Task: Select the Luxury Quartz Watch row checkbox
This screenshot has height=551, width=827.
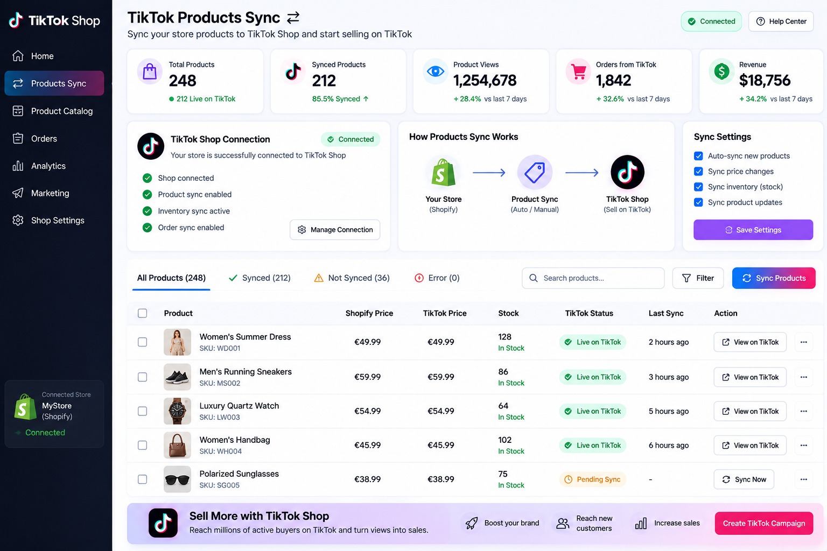Action: click(142, 411)
